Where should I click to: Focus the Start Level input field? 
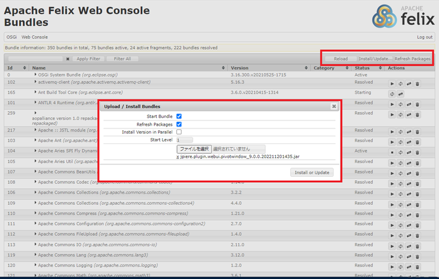tap(185, 139)
